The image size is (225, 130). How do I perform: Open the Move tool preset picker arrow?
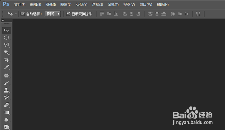click(16, 14)
